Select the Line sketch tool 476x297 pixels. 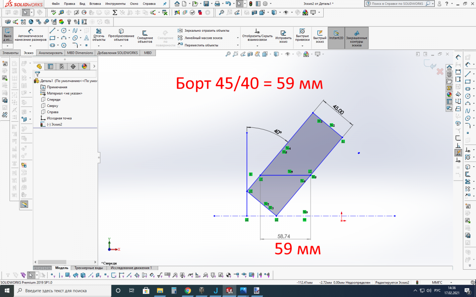tap(52, 30)
